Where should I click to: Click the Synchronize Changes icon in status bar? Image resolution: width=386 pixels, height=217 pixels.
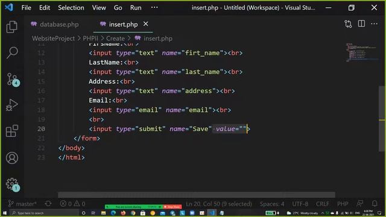tap(48, 204)
